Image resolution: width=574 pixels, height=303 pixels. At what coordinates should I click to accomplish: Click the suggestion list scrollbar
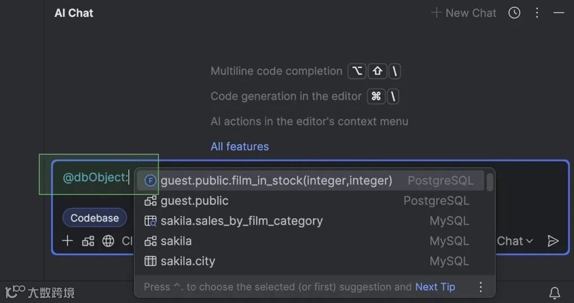tap(490, 182)
